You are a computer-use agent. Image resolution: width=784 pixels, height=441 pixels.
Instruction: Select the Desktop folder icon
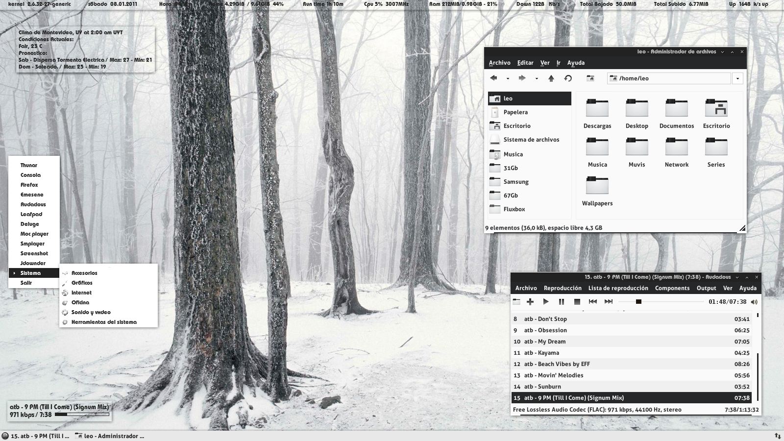click(637, 108)
